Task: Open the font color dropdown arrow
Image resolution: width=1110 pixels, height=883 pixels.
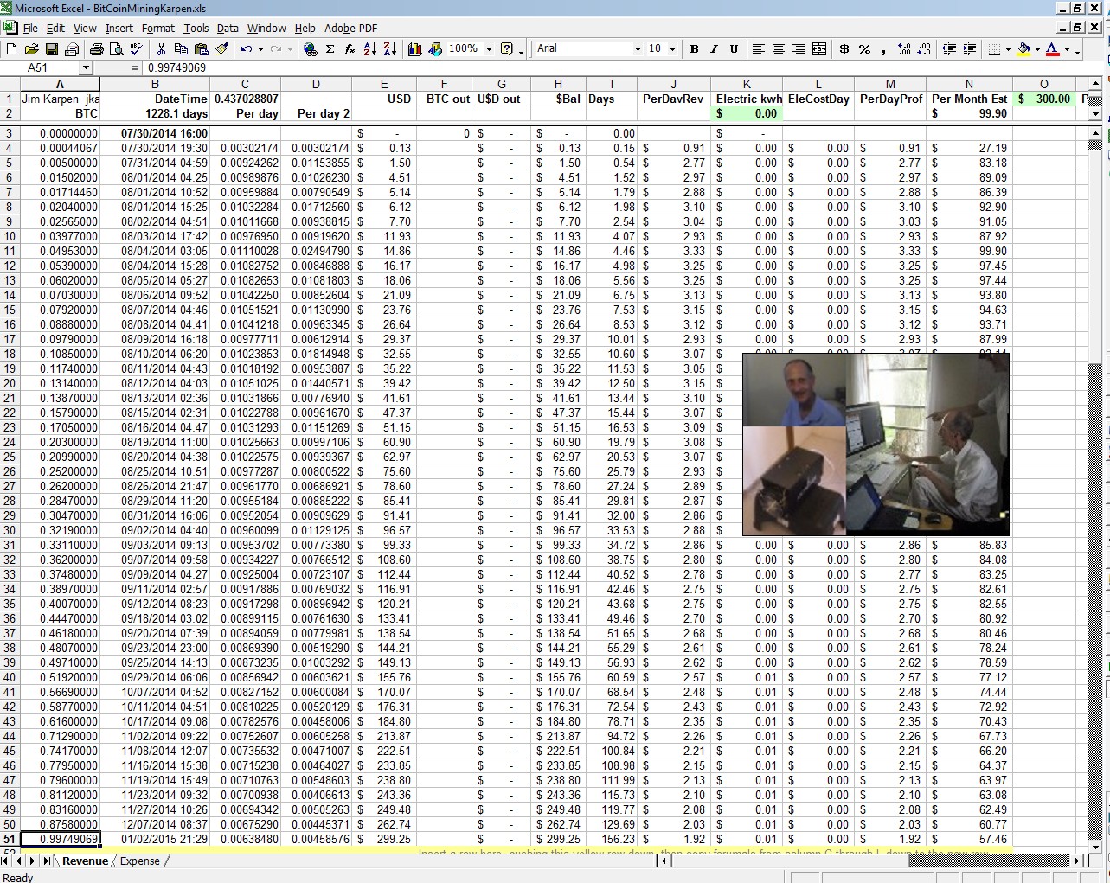Action: [x=1067, y=49]
